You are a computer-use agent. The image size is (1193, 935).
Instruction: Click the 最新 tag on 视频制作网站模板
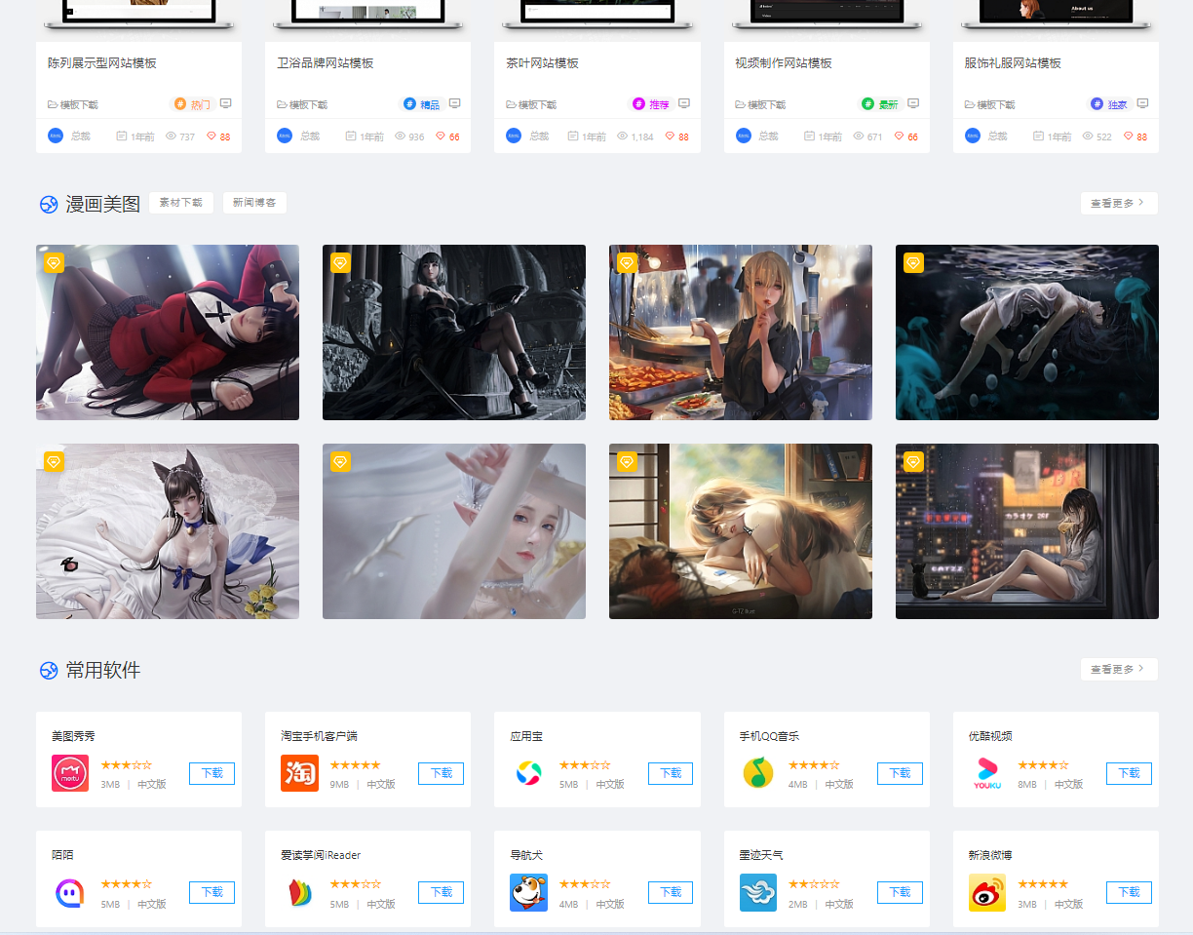[880, 104]
